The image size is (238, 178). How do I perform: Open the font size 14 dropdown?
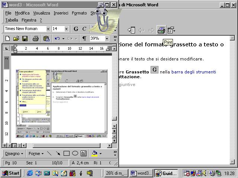coord(66,29)
